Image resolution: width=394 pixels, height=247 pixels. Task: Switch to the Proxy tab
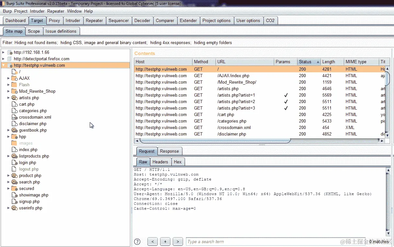(x=54, y=20)
